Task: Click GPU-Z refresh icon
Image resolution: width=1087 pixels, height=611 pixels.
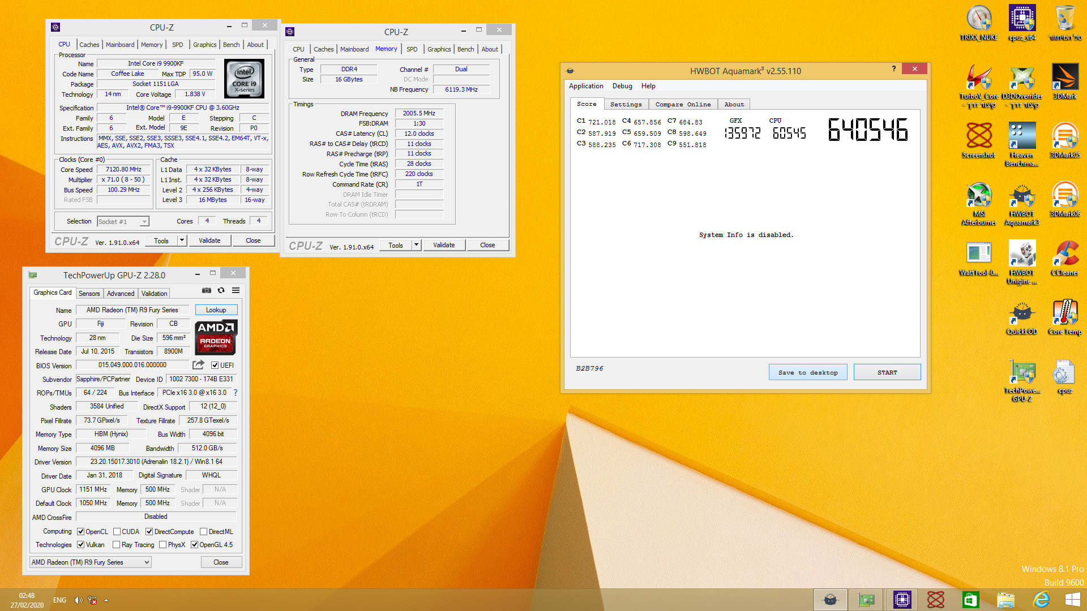Action: coord(221,290)
